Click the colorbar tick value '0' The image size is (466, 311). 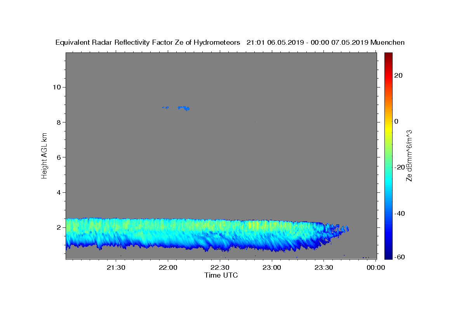(x=396, y=121)
